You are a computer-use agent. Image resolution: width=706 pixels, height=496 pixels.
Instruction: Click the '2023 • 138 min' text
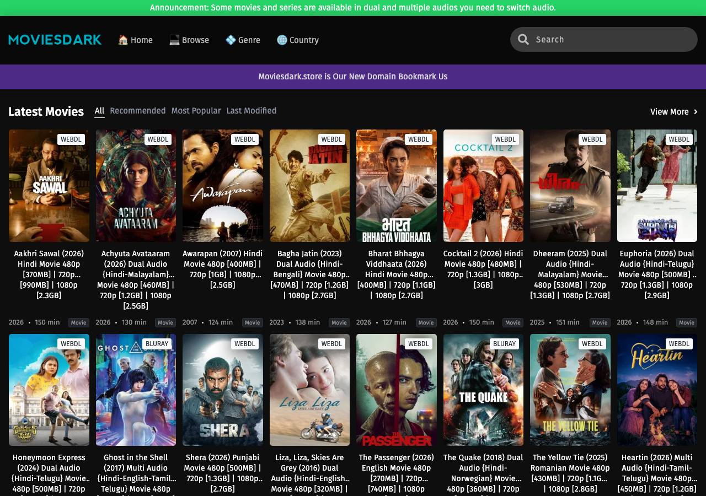(x=295, y=322)
